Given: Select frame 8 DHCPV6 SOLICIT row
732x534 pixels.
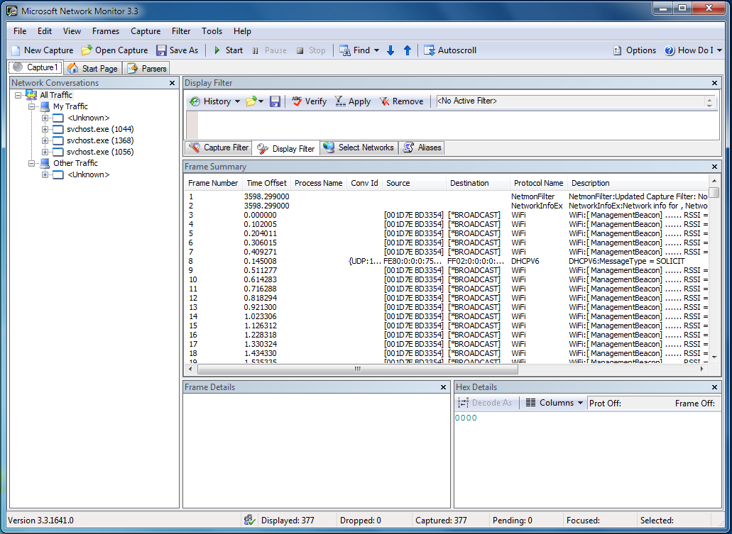Looking at the screenshot, I should [x=447, y=261].
